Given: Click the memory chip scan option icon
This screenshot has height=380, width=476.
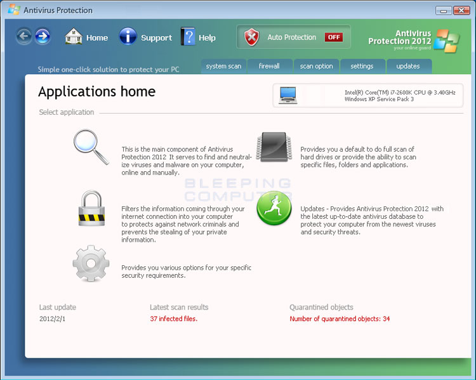Looking at the screenshot, I should [274, 147].
